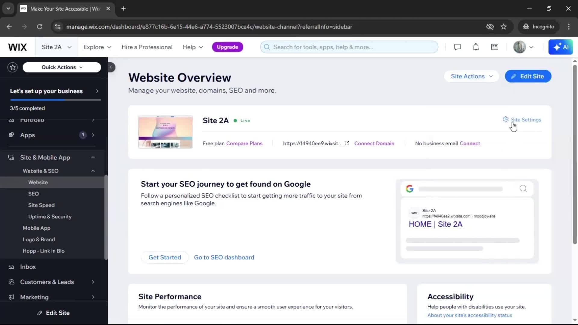Open Chrome menu three dots
This screenshot has height=325, width=578.
569,26
